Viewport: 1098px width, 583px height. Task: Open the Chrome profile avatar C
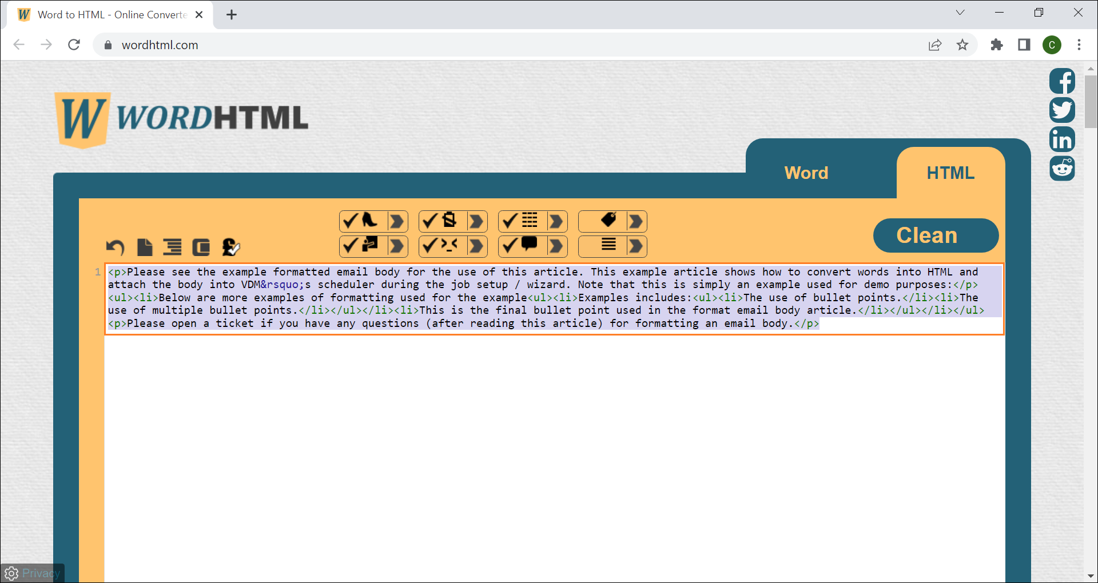(x=1052, y=45)
